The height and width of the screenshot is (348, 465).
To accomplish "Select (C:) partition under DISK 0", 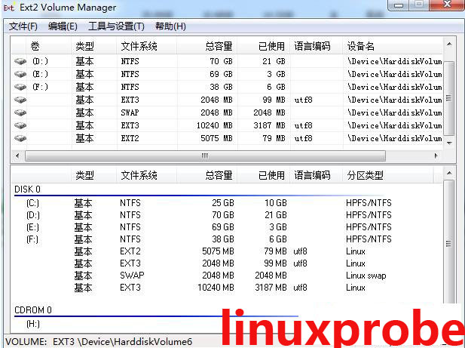I will tap(32, 203).
